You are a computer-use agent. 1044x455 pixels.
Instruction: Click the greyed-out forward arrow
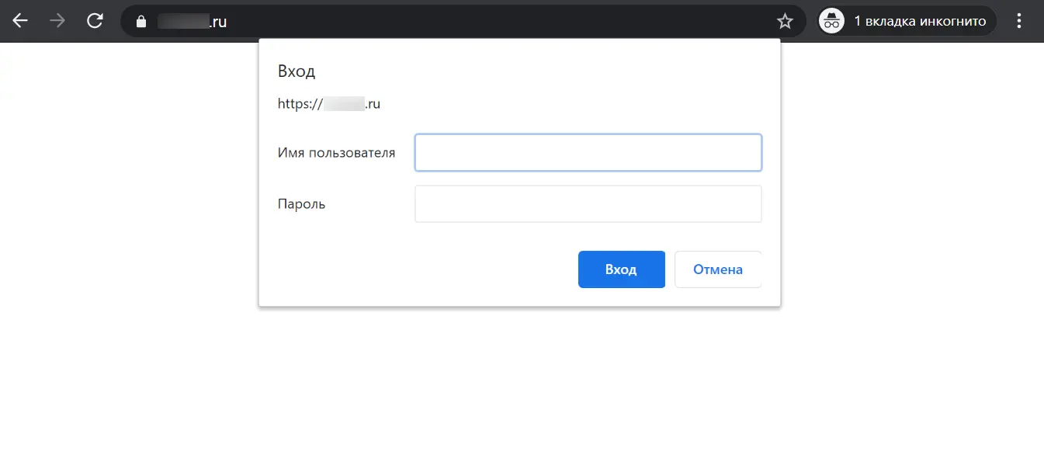tap(57, 21)
